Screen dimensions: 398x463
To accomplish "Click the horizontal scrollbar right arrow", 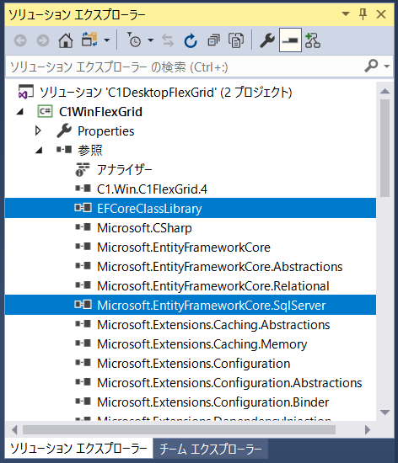I will (368, 429).
